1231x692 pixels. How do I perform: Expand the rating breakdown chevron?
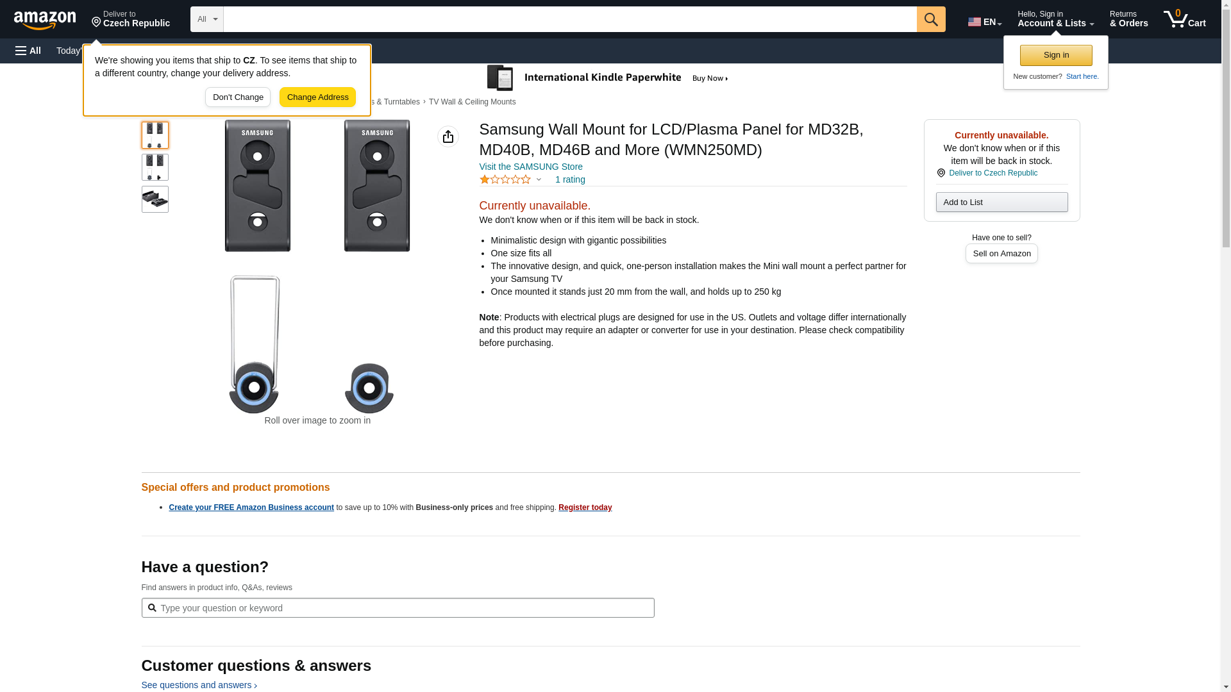pyautogui.click(x=539, y=180)
